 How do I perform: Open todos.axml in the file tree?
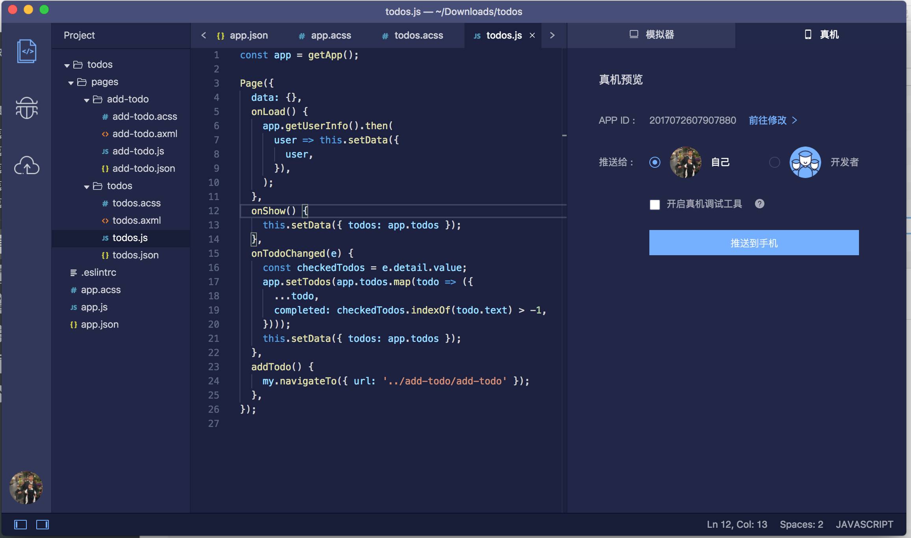click(x=136, y=221)
